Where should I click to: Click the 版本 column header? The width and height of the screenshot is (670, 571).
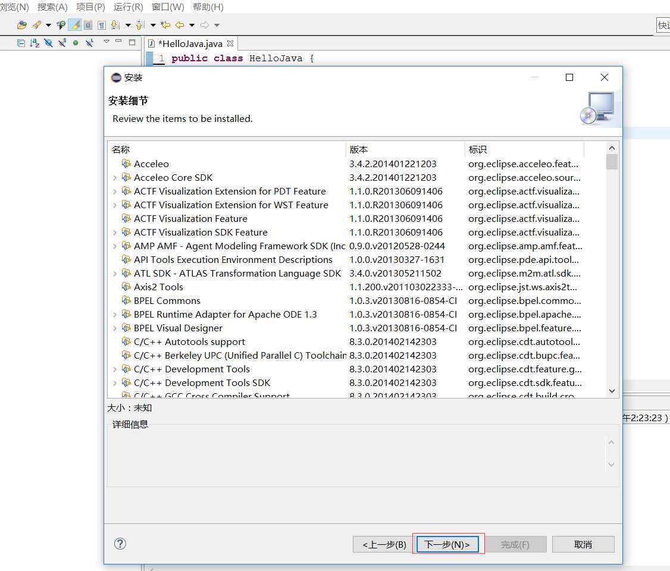[x=405, y=149]
